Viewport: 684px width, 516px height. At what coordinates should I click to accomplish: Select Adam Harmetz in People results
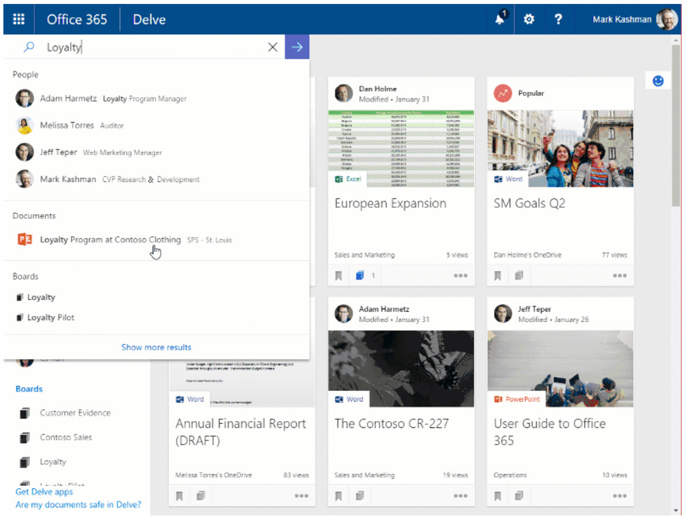(157, 98)
